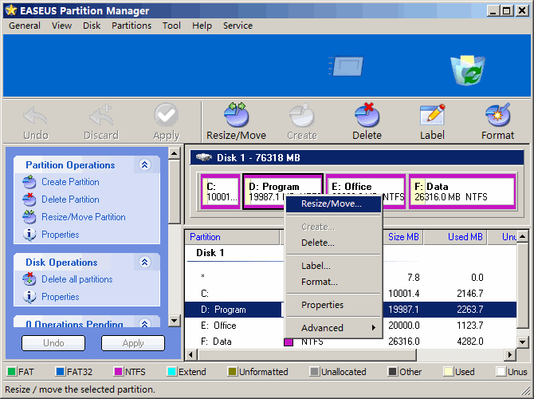Click the Delete toolbar icon

367,115
